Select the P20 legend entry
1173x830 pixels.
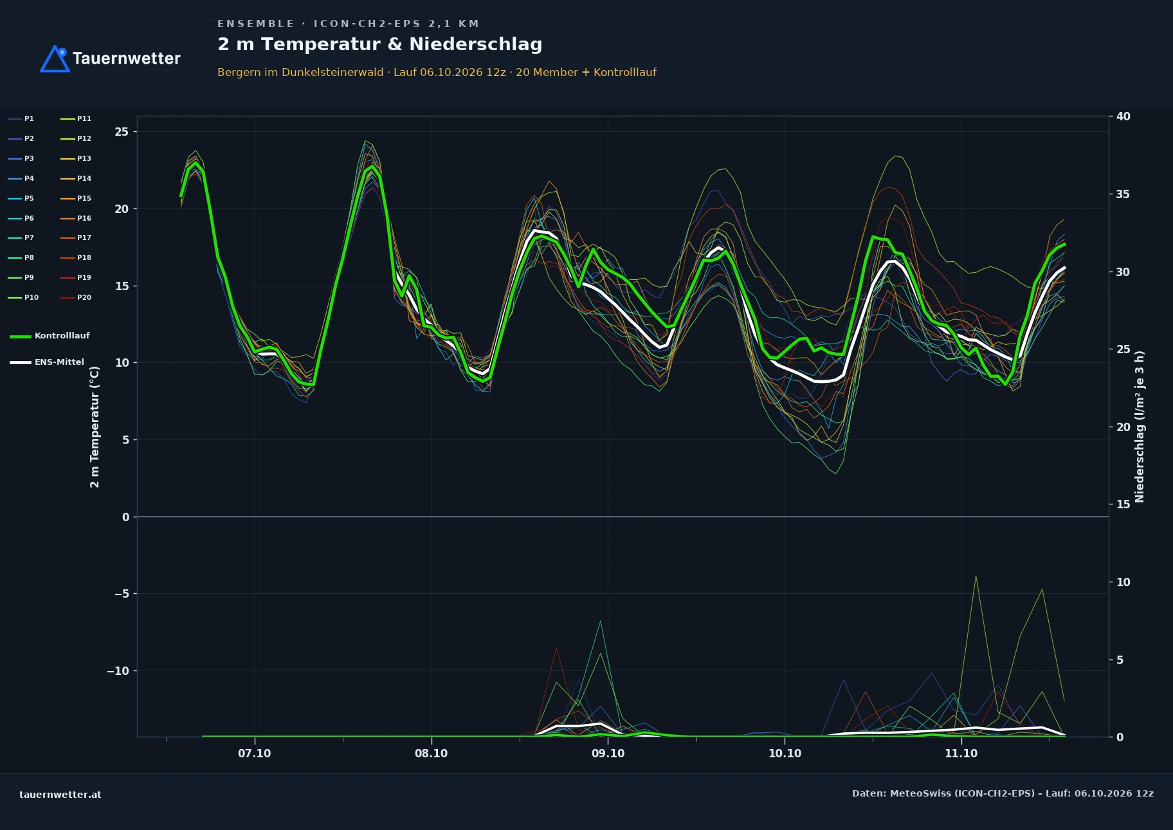[x=76, y=297]
